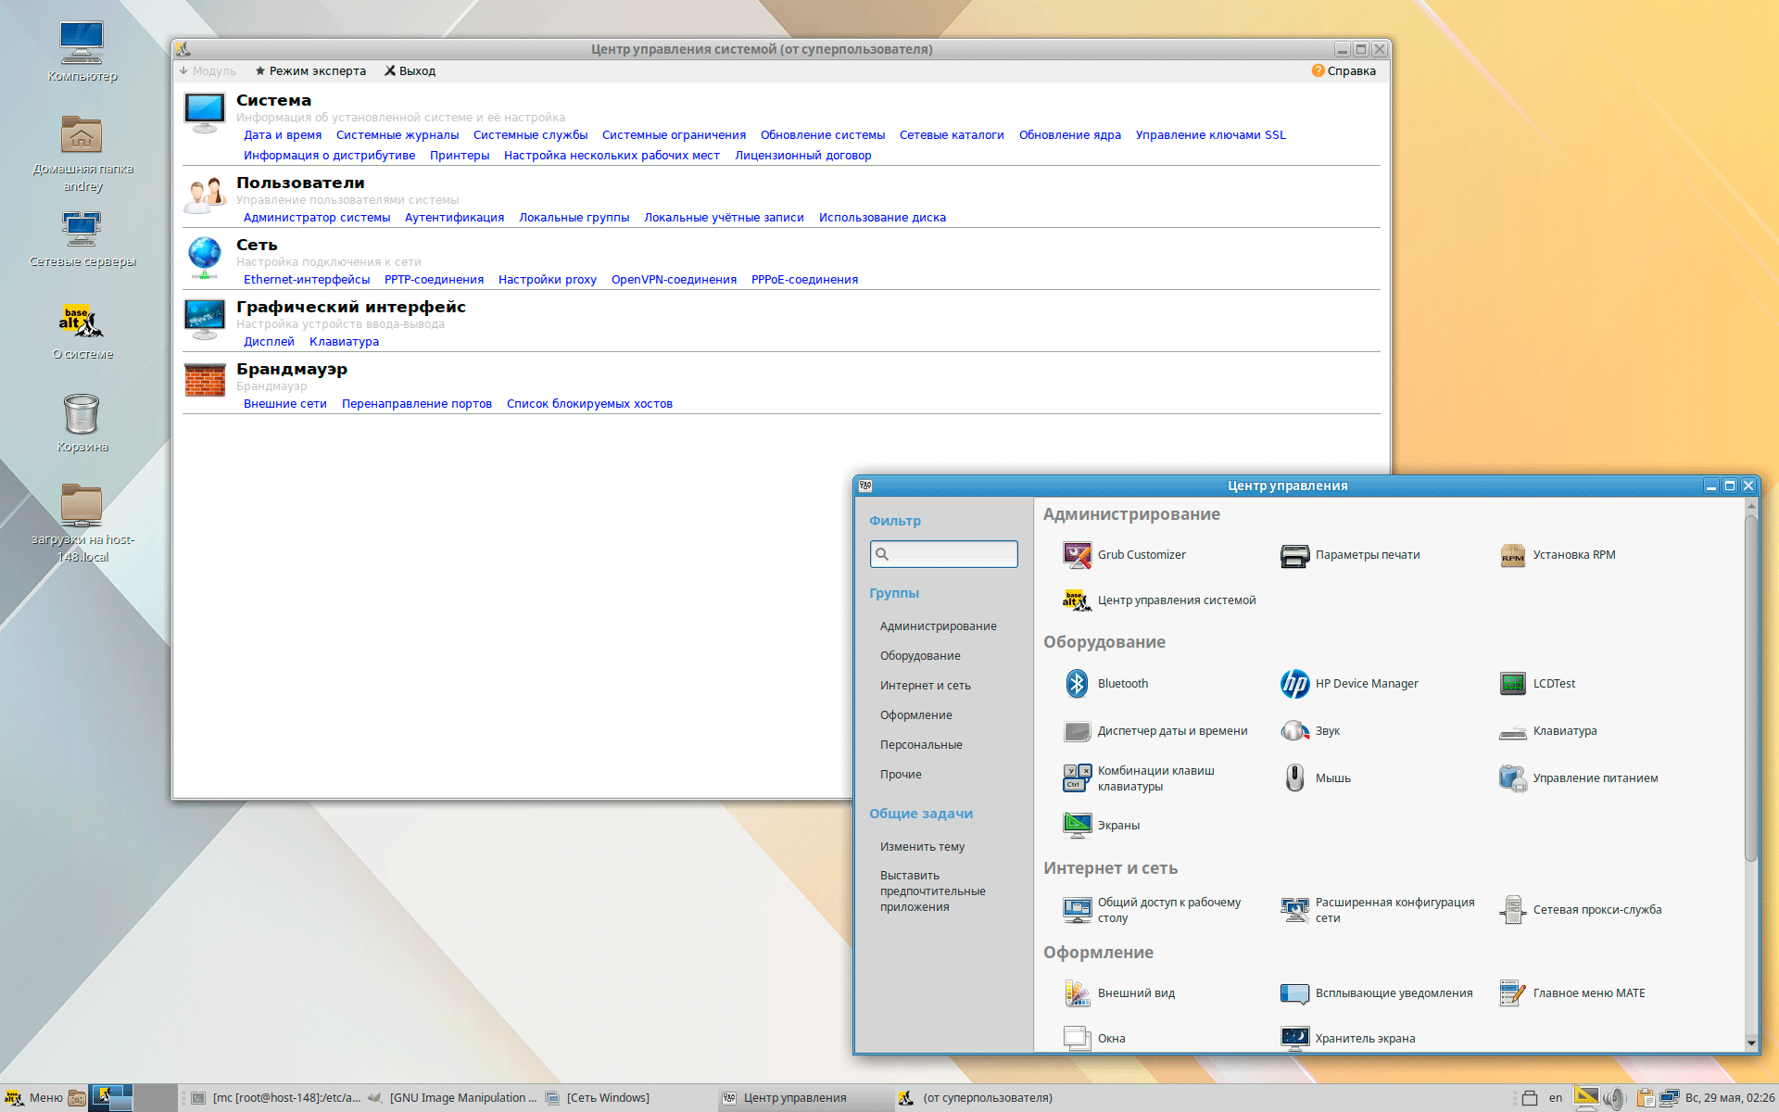The image size is (1779, 1112).
Task: Open Корзина desktop icon
Action: point(82,414)
